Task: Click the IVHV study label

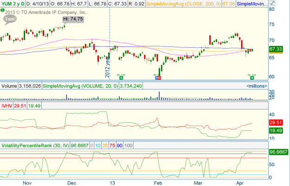Action: 7,106
